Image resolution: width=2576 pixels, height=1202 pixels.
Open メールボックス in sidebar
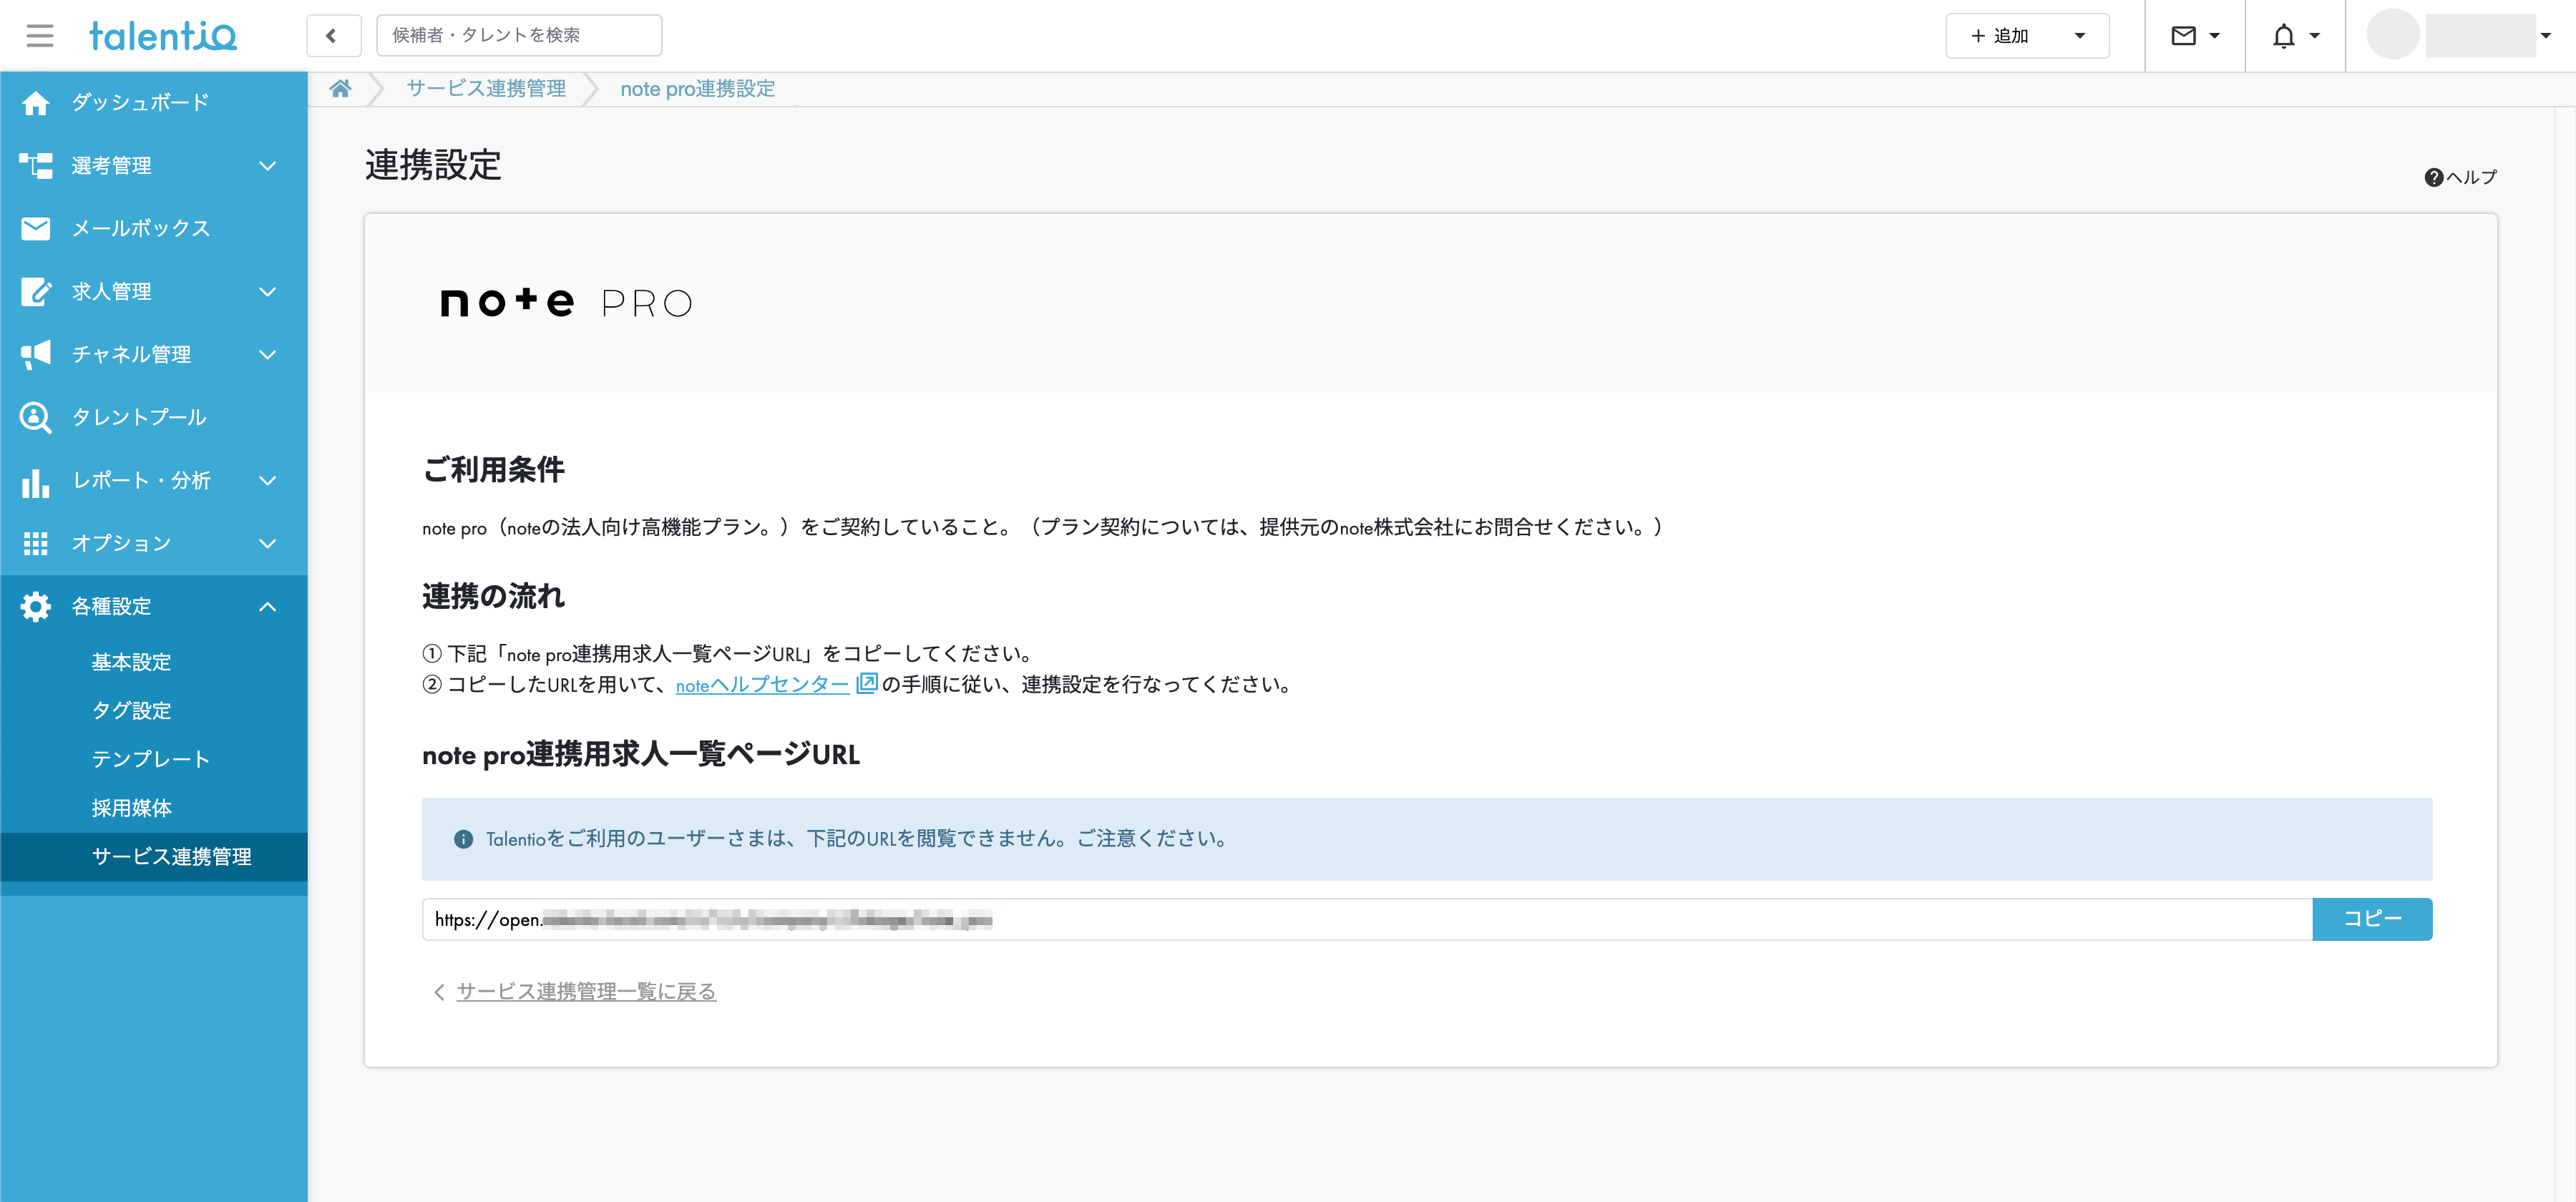[154, 229]
